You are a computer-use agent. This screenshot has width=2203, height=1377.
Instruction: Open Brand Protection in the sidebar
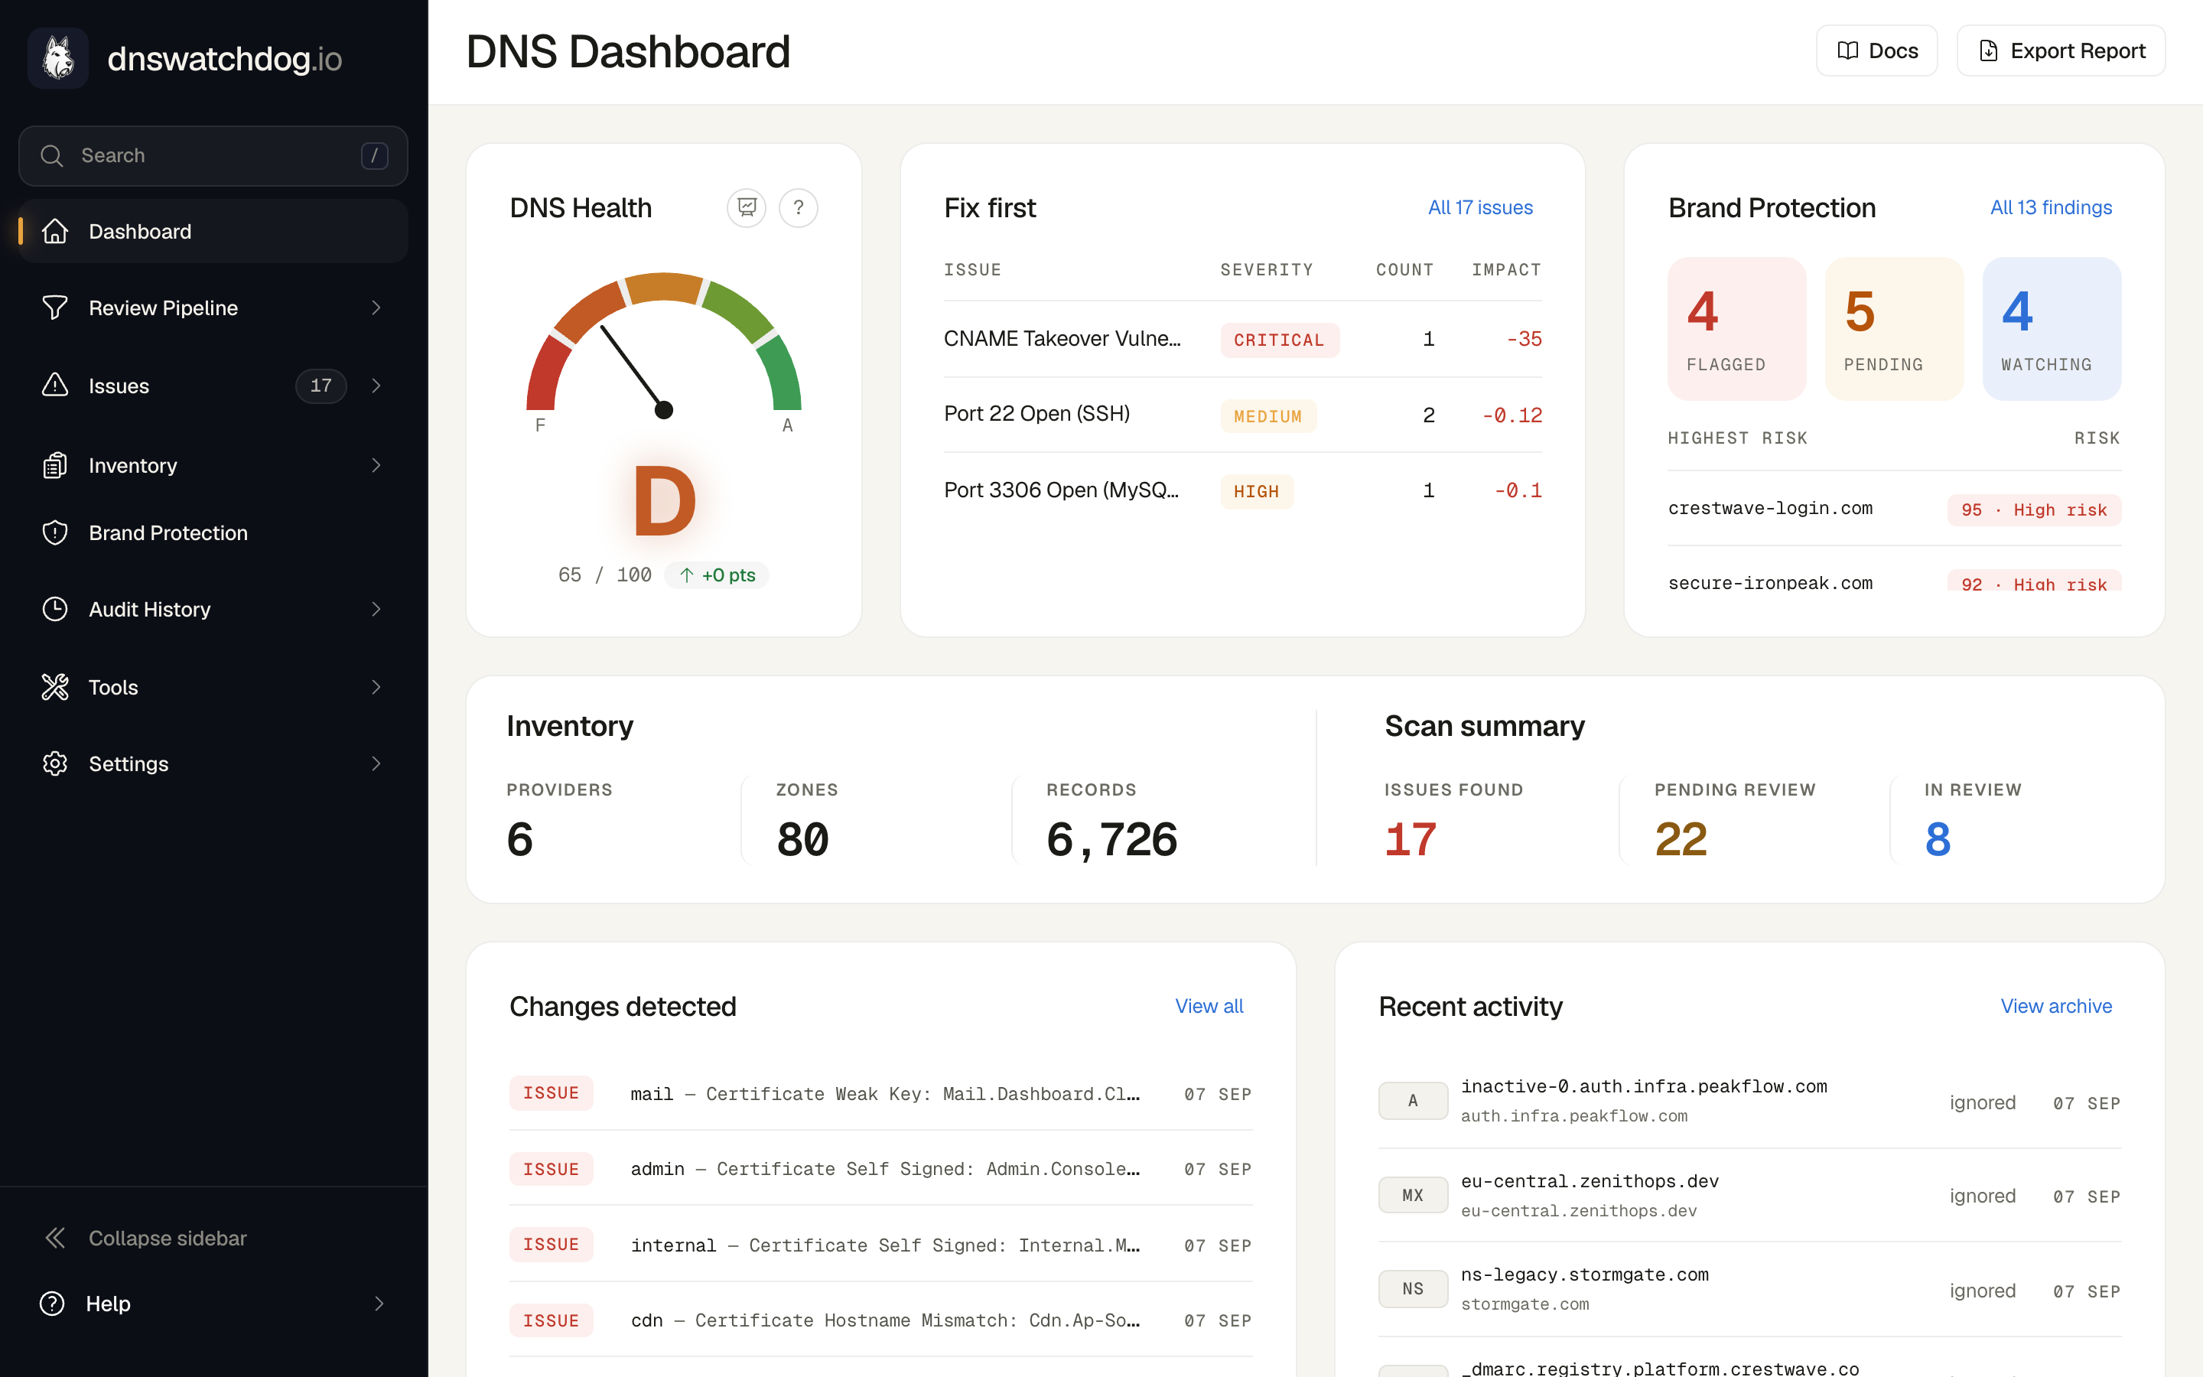pos(213,532)
